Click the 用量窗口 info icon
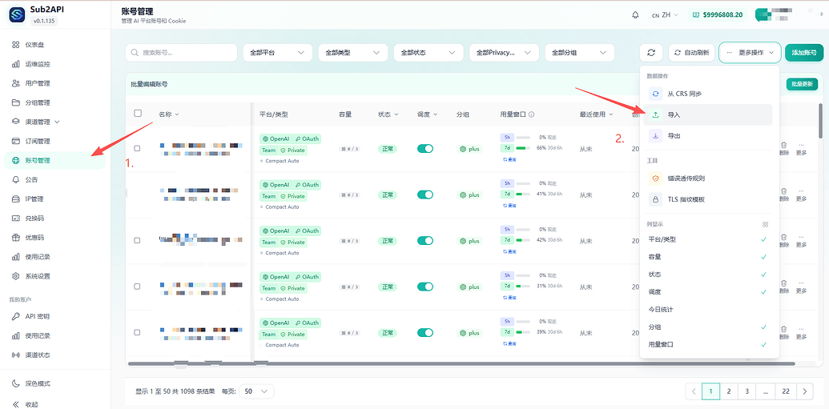The height and width of the screenshot is (409, 829). point(531,114)
